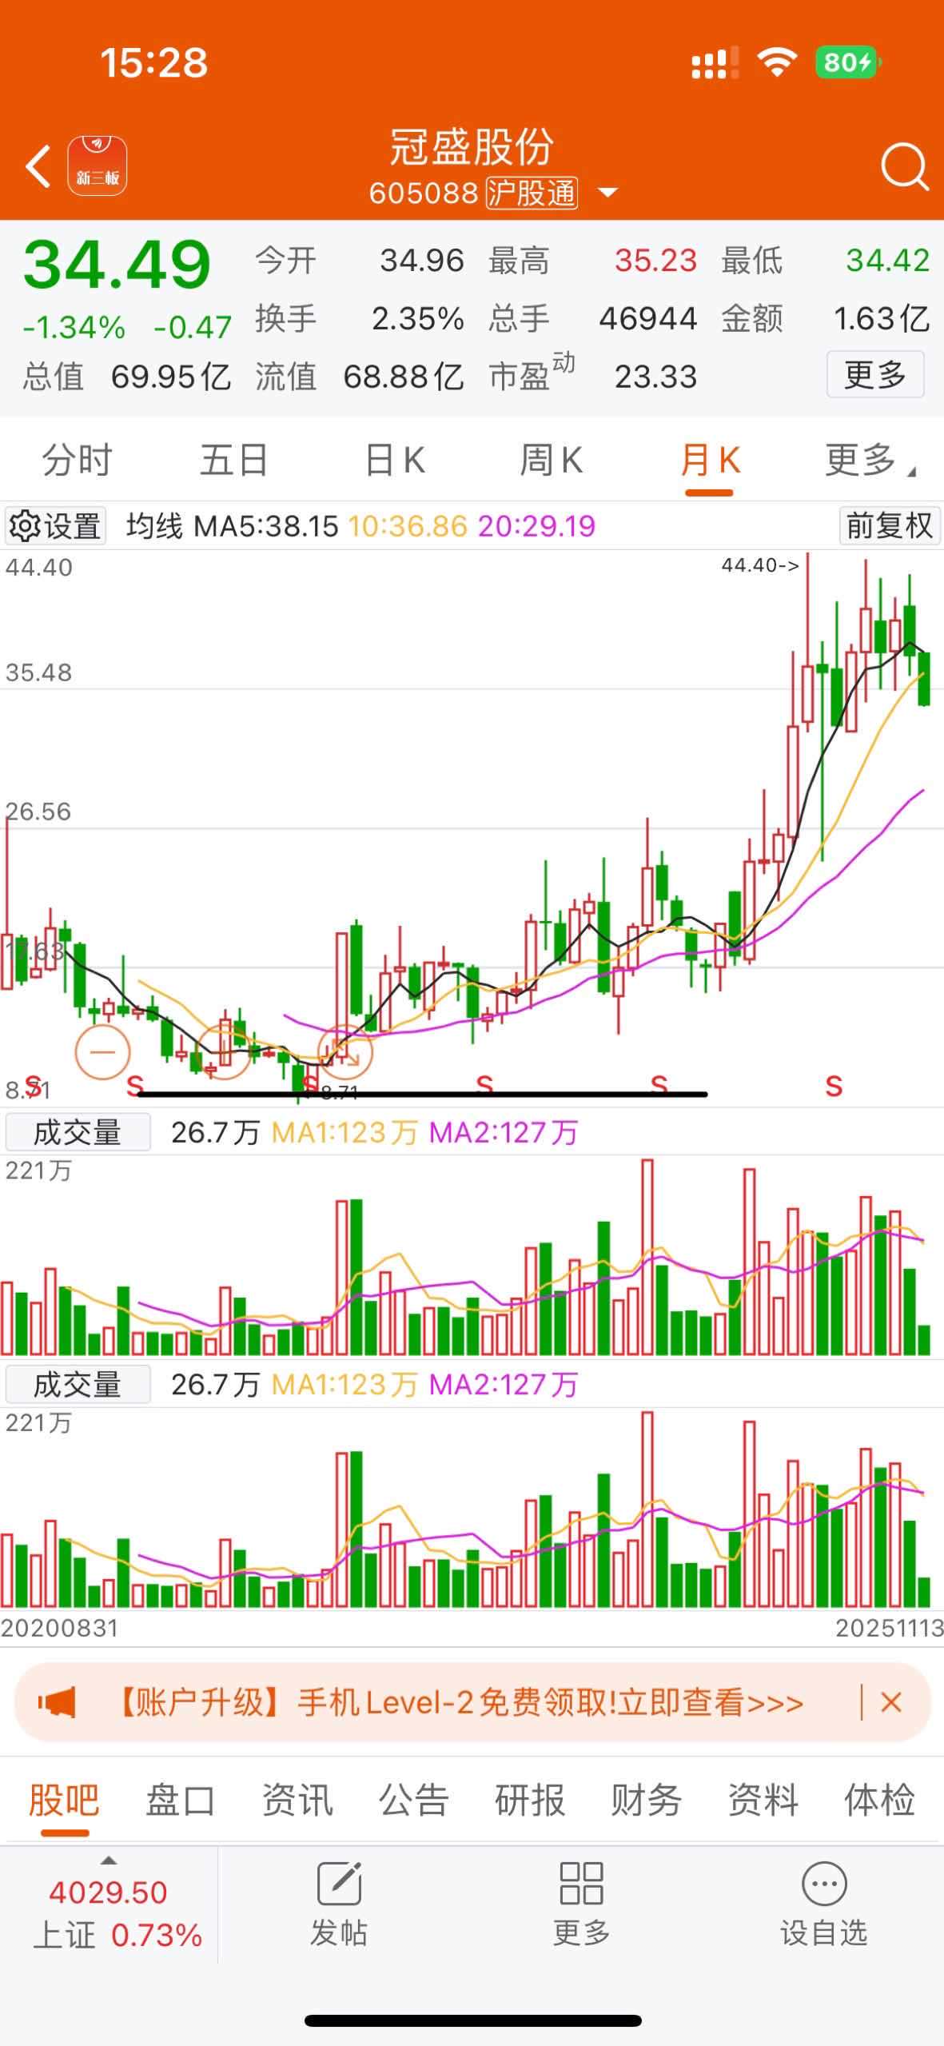
Task: Tap the 15:28 clock
Action: [153, 62]
